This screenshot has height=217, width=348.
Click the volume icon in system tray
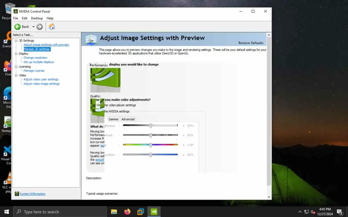point(313,212)
